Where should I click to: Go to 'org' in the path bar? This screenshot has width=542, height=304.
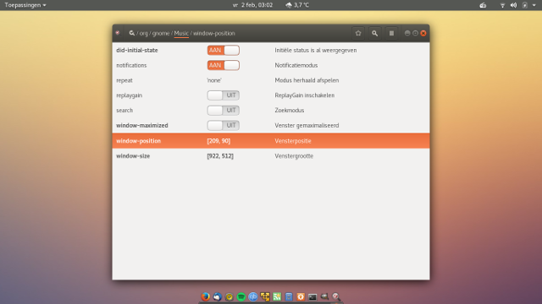(x=143, y=33)
